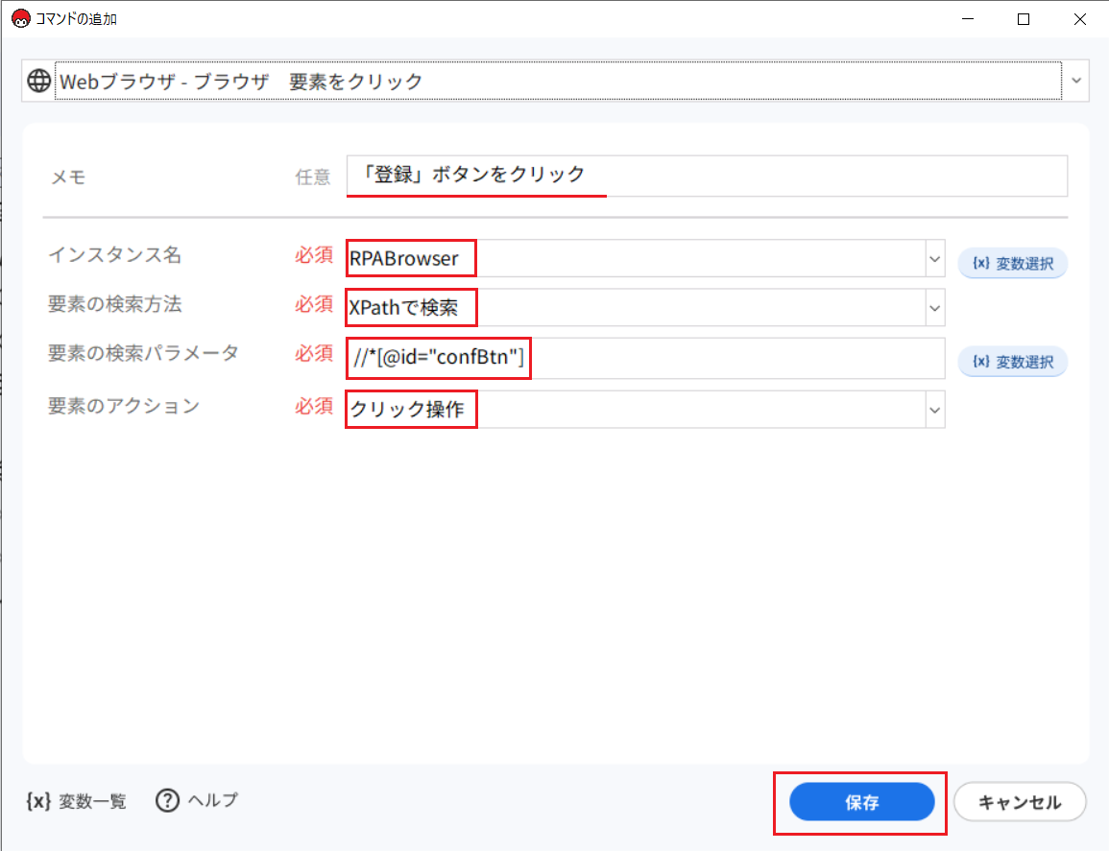The image size is (1109, 851).
Task: Click the メモ label
Action: click(x=68, y=177)
